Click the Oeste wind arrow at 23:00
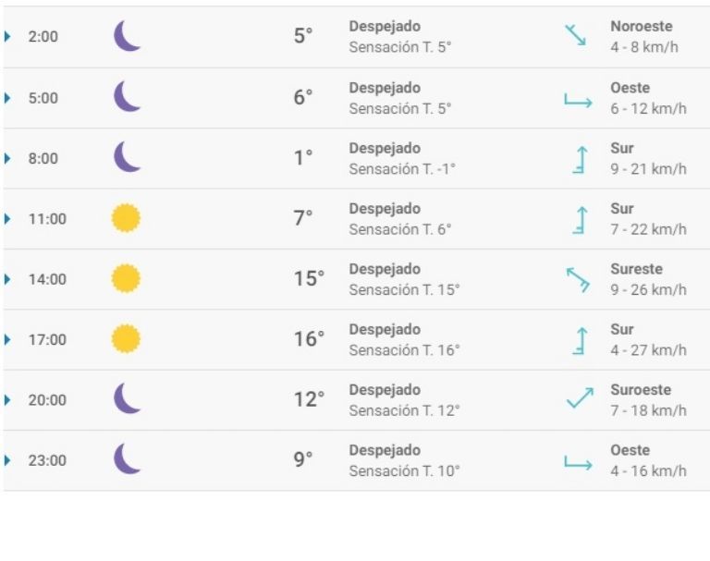Image resolution: width=710 pixels, height=561 pixels. 578,460
